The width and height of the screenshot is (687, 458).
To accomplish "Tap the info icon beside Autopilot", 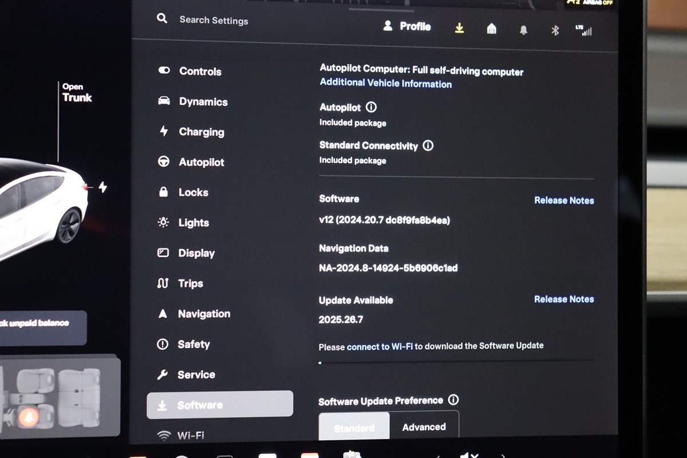I will [x=371, y=107].
